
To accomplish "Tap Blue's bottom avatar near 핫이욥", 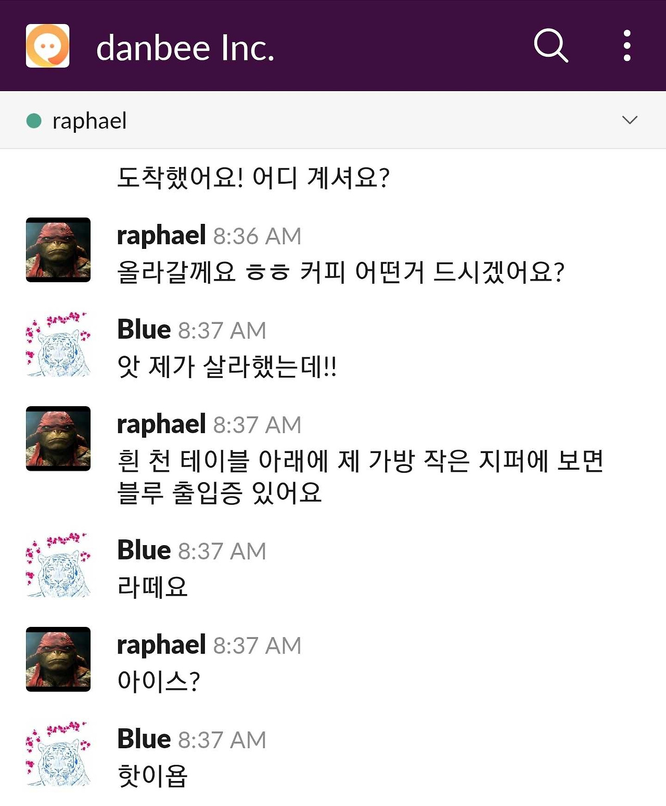I will pos(58,754).
